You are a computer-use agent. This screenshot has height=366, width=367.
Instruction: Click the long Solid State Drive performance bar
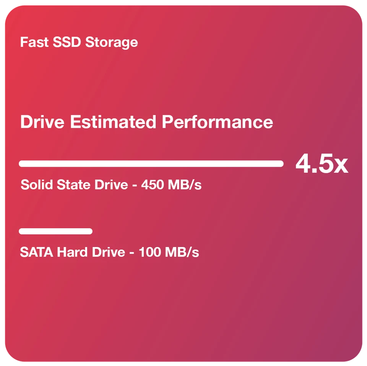point(151,164)
